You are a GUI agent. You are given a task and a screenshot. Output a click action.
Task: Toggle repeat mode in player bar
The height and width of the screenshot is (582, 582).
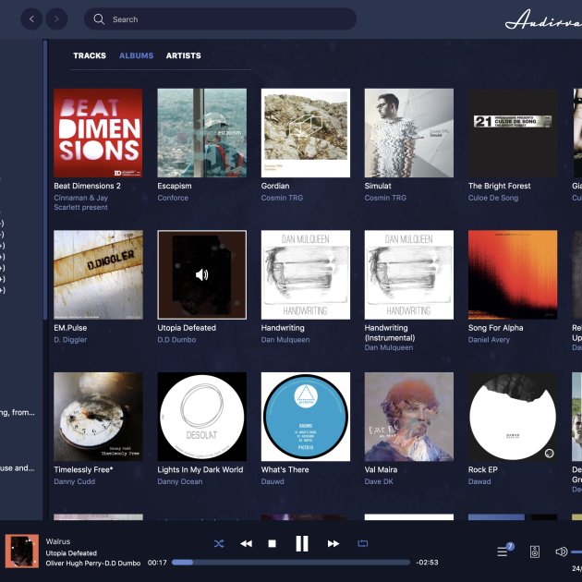coord(363,544)
